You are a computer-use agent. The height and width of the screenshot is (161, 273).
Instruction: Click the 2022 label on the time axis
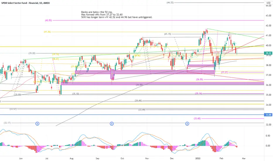tap(198, 158)
